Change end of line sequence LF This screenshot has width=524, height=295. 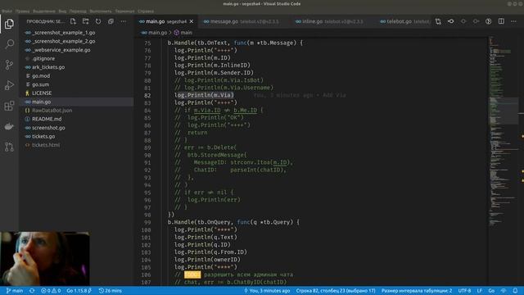coord(479,291)
